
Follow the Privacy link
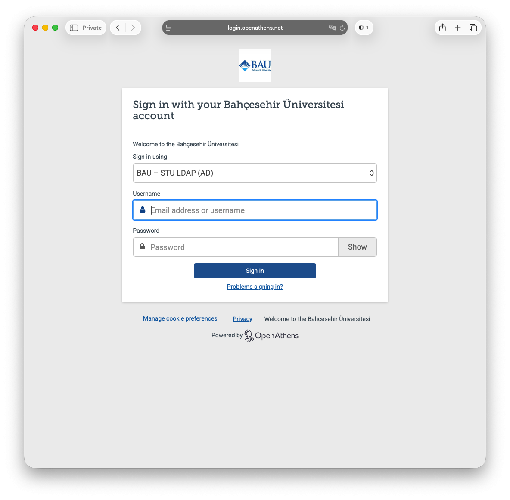click(x=243, y=319)
